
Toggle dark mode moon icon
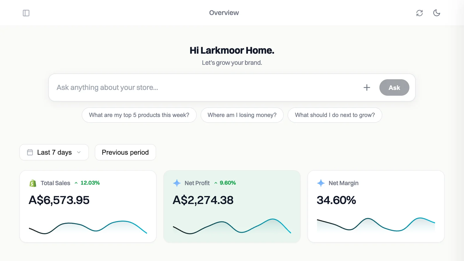coord(436,13)
